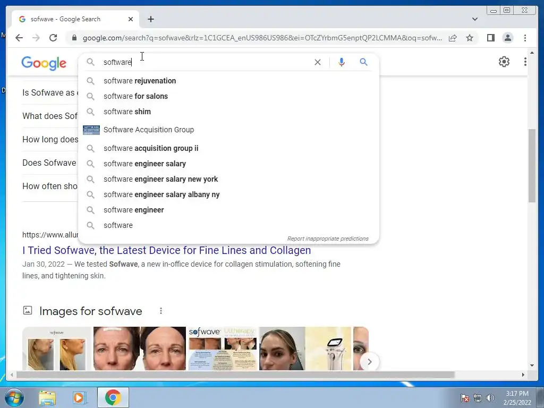Screen dimensions: 544x408
Task: Open network status tray icon
Action: tap(478, 398)
